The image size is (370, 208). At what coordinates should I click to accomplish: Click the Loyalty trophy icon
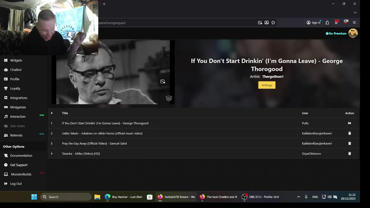tap(6, 88)
